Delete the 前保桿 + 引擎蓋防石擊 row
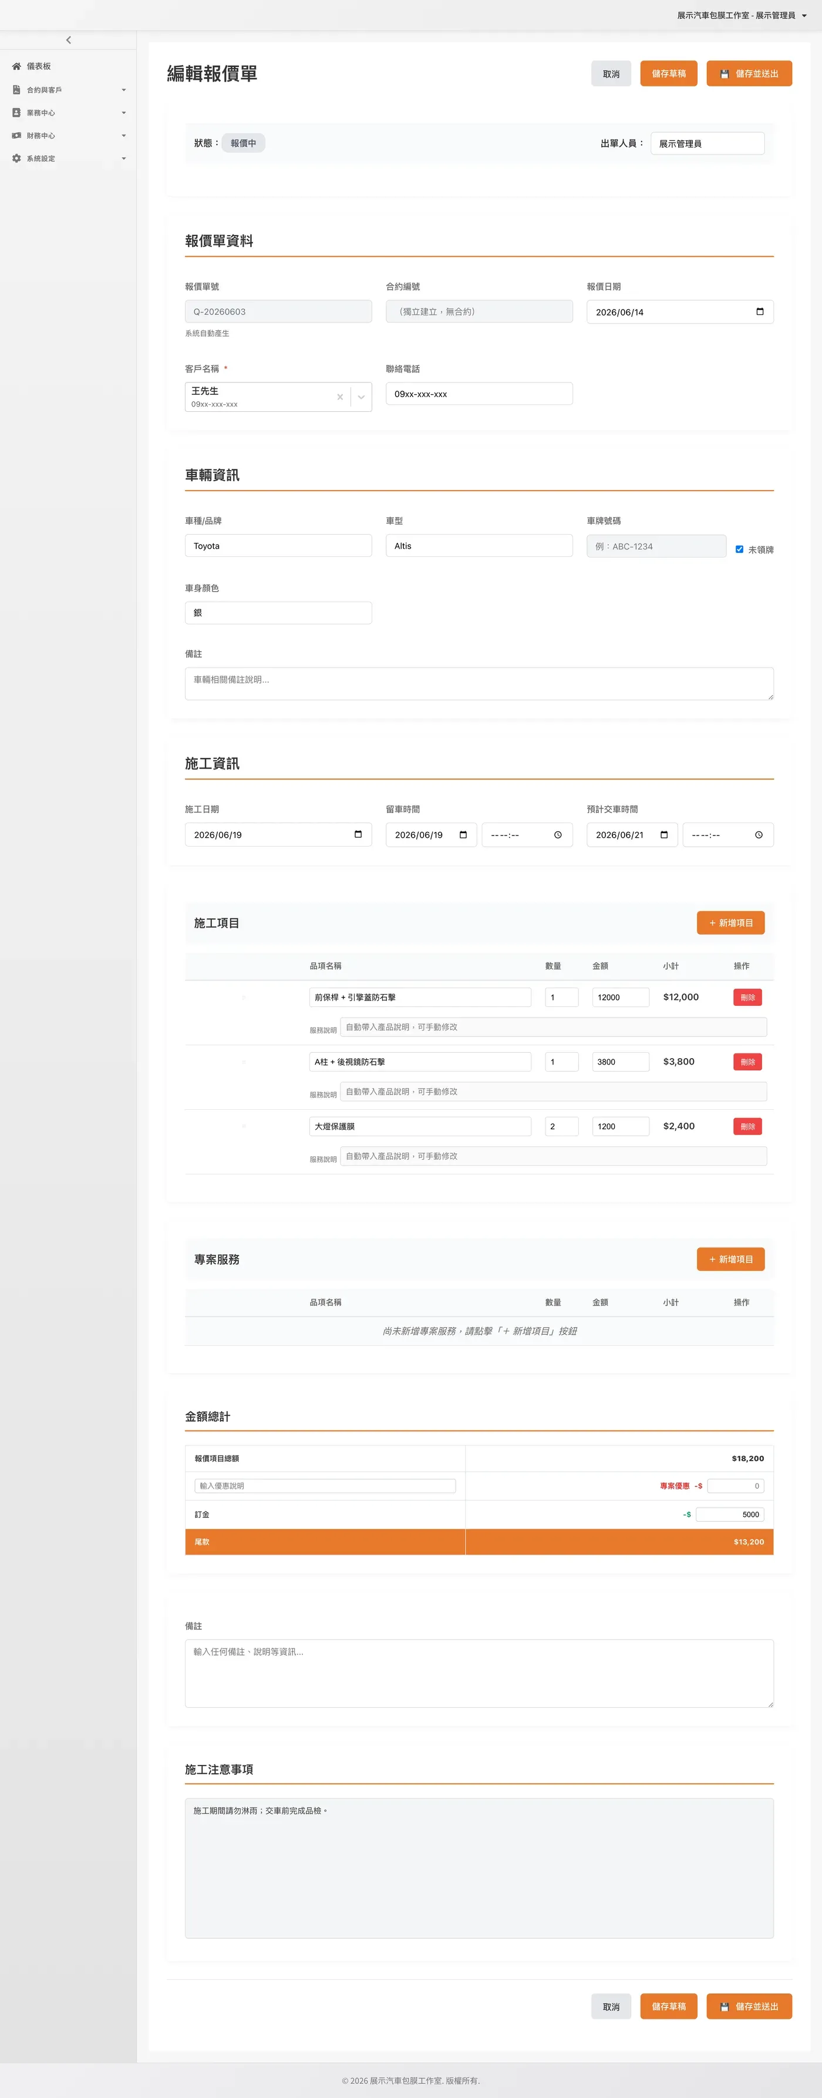 (x=747, y=997)
